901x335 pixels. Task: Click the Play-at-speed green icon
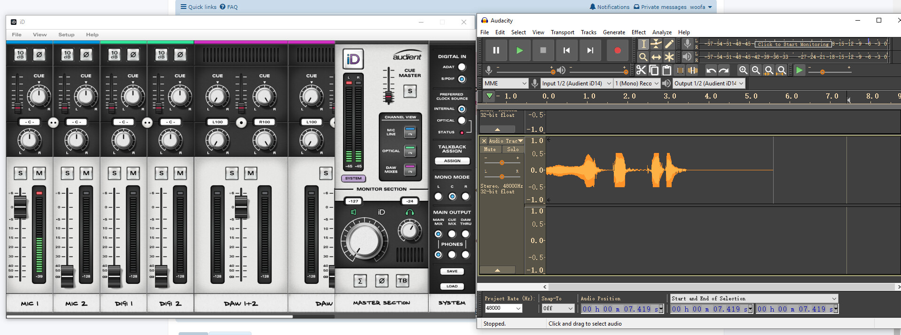[x=799, y=70]
